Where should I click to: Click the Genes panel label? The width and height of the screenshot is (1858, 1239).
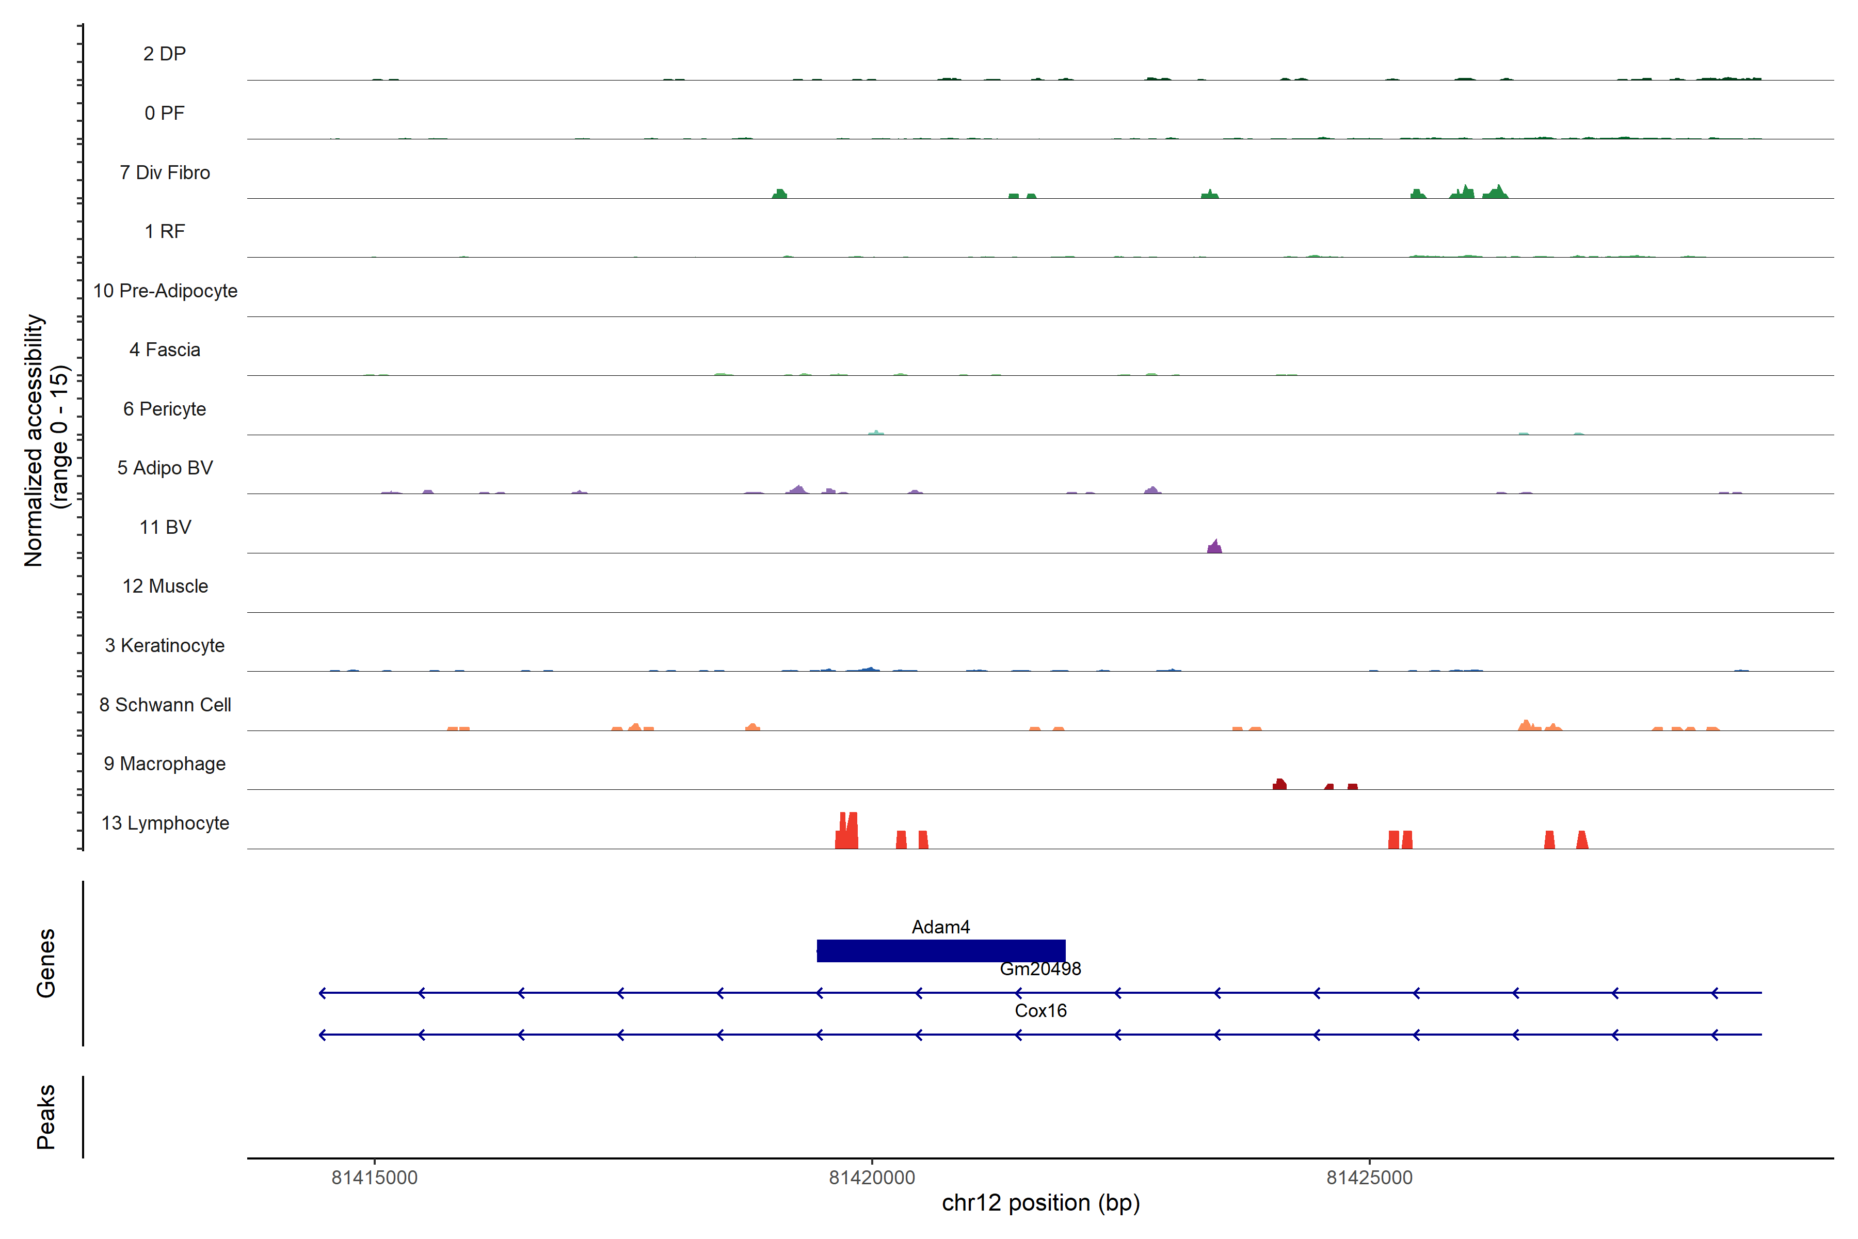[x=46, y=963]
